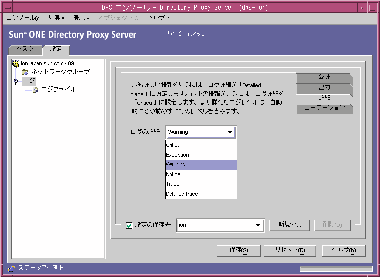
Task: Open the 出力 side tab
Action: [324, 88]
